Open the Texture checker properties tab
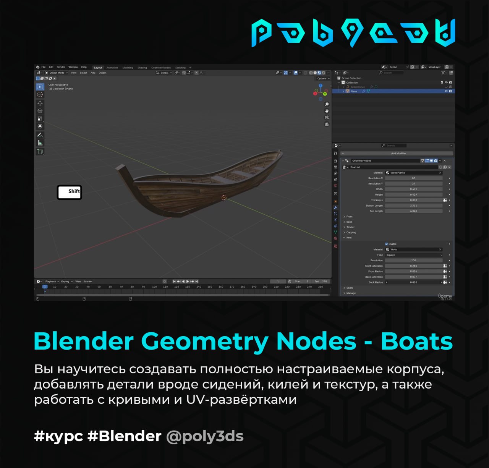 coord(335,246)
